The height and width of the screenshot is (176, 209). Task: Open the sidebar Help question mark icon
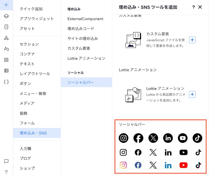click(x=6, y=172)
